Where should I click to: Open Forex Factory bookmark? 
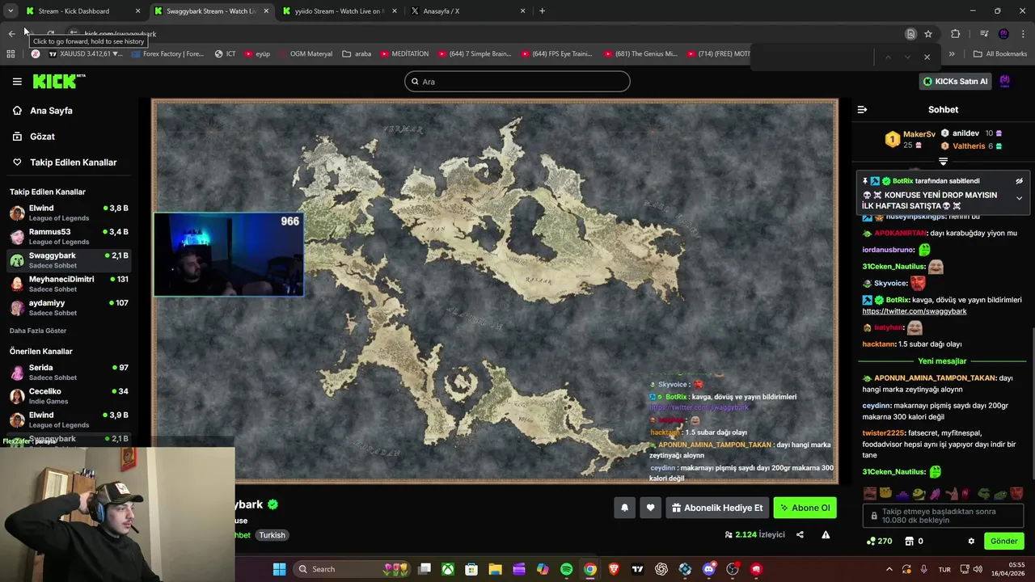point(167,54)
